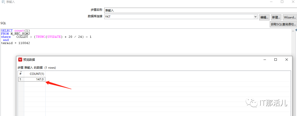Click the red 预览数据 dialog icon
The width and height of the screenshot is (297, 116).
pos(20,60)
